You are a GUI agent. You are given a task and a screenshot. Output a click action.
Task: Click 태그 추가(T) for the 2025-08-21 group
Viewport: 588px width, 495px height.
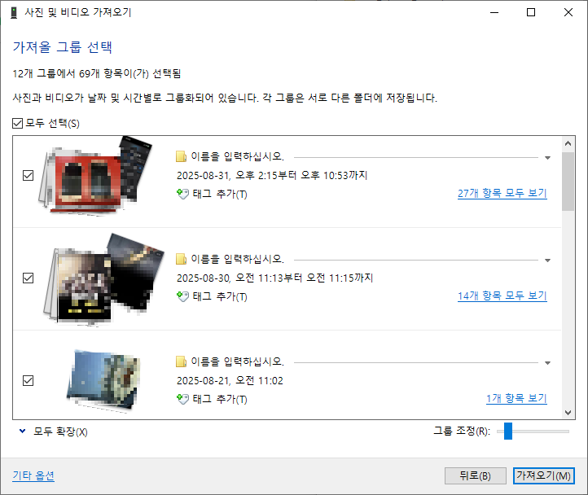point(220,400)
